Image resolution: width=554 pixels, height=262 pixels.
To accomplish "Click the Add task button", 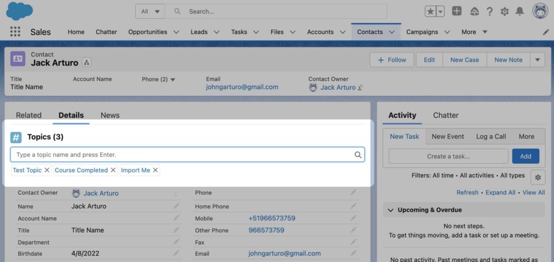I will pos(526,156).
